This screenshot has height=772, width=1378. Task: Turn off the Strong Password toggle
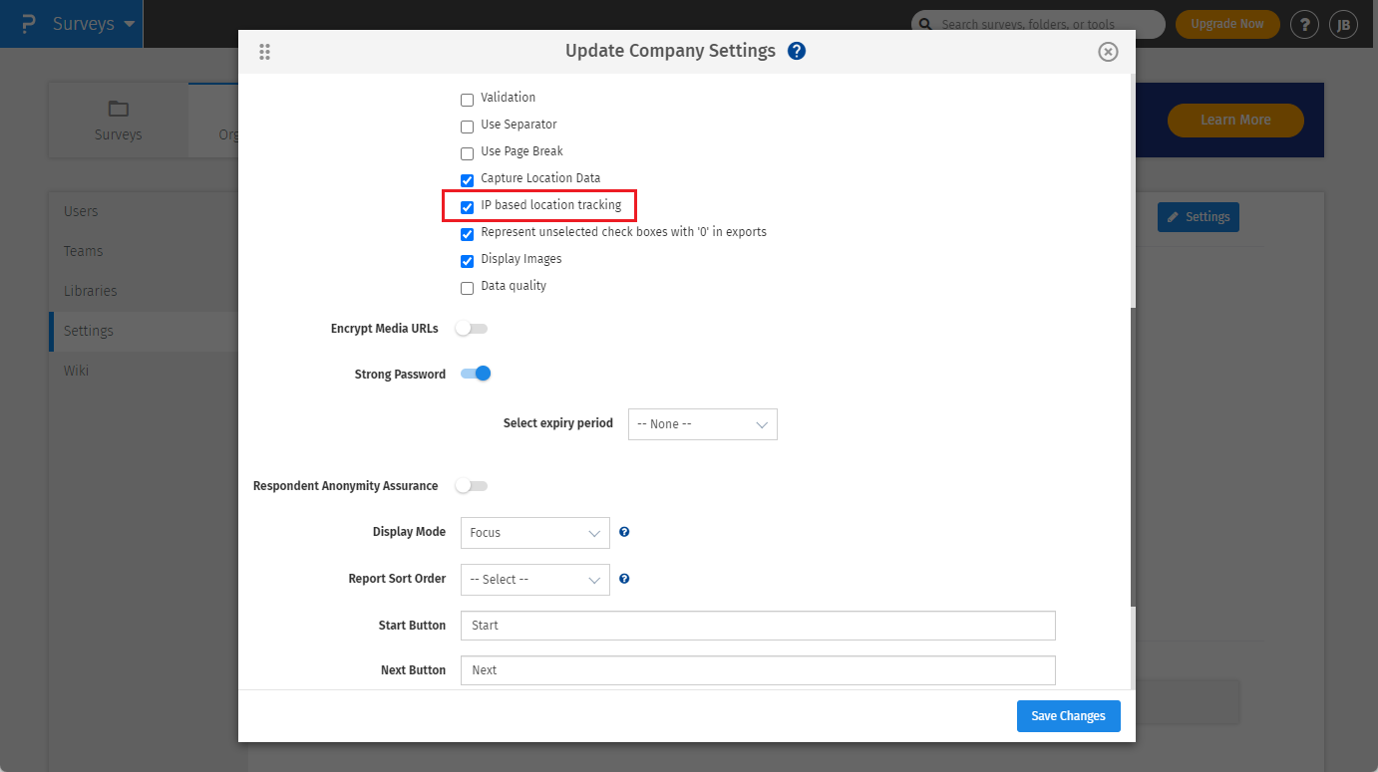click(476, 374)
